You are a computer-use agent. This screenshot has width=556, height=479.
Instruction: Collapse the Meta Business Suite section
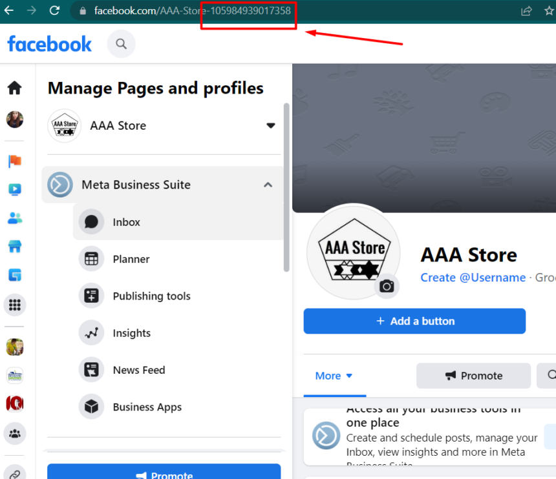click(268, 185)
